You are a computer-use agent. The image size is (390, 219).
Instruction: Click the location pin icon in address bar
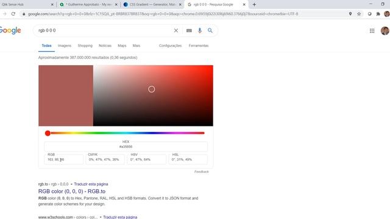tap(350, 14)
